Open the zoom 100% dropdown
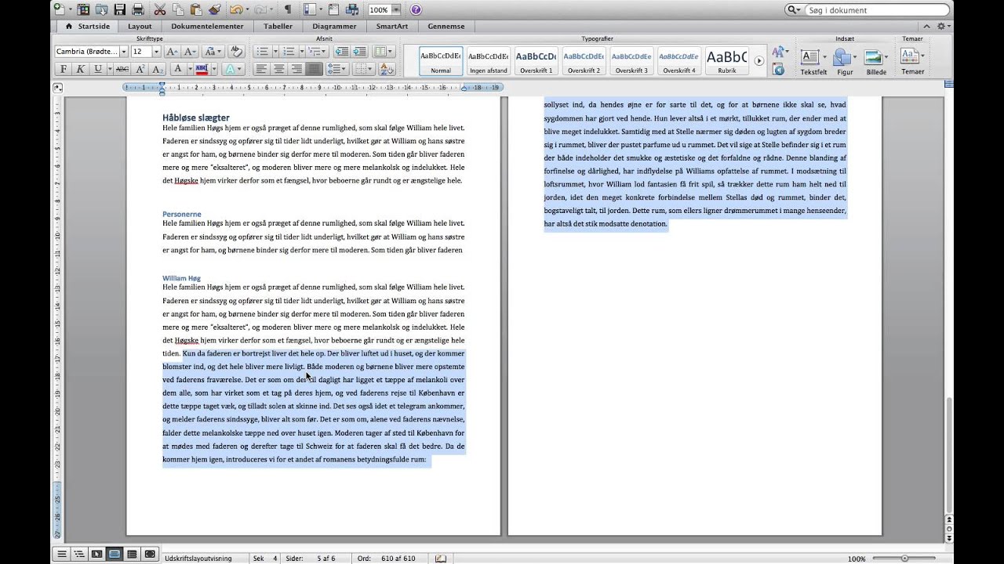This screenshot has height=564, width=1004. (396, 9)
